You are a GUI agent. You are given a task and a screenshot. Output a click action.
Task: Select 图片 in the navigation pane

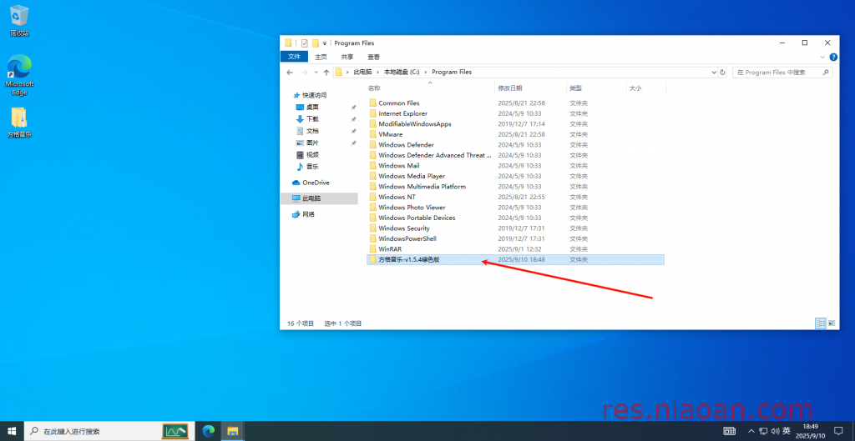(312, 143)
